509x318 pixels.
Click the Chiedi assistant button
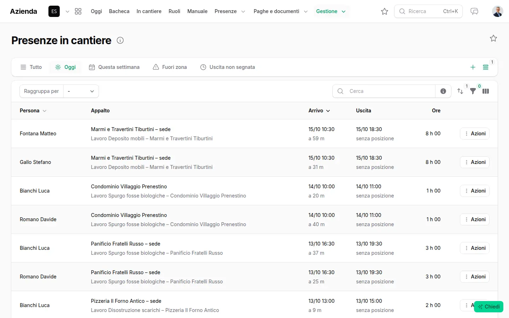488,307
